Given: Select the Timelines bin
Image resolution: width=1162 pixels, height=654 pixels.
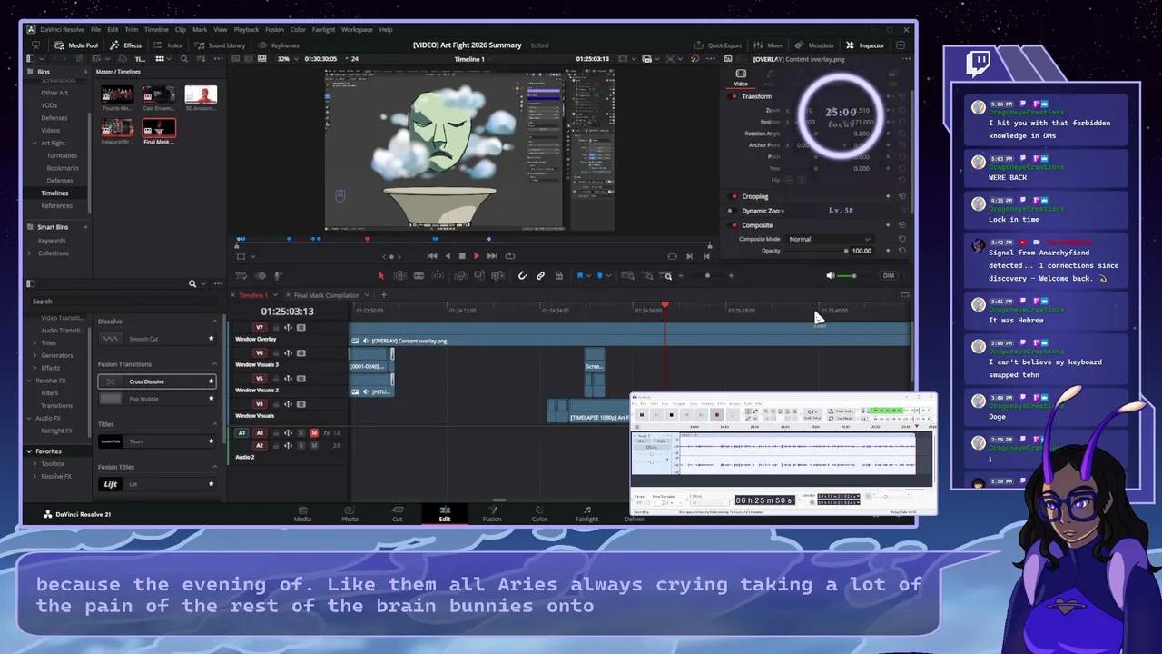Looking at the screenshot, I should [x=54, y=193].
